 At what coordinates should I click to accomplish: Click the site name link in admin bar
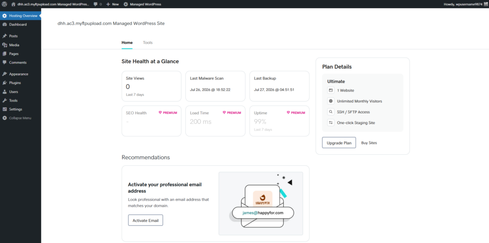tap(50, 4)
